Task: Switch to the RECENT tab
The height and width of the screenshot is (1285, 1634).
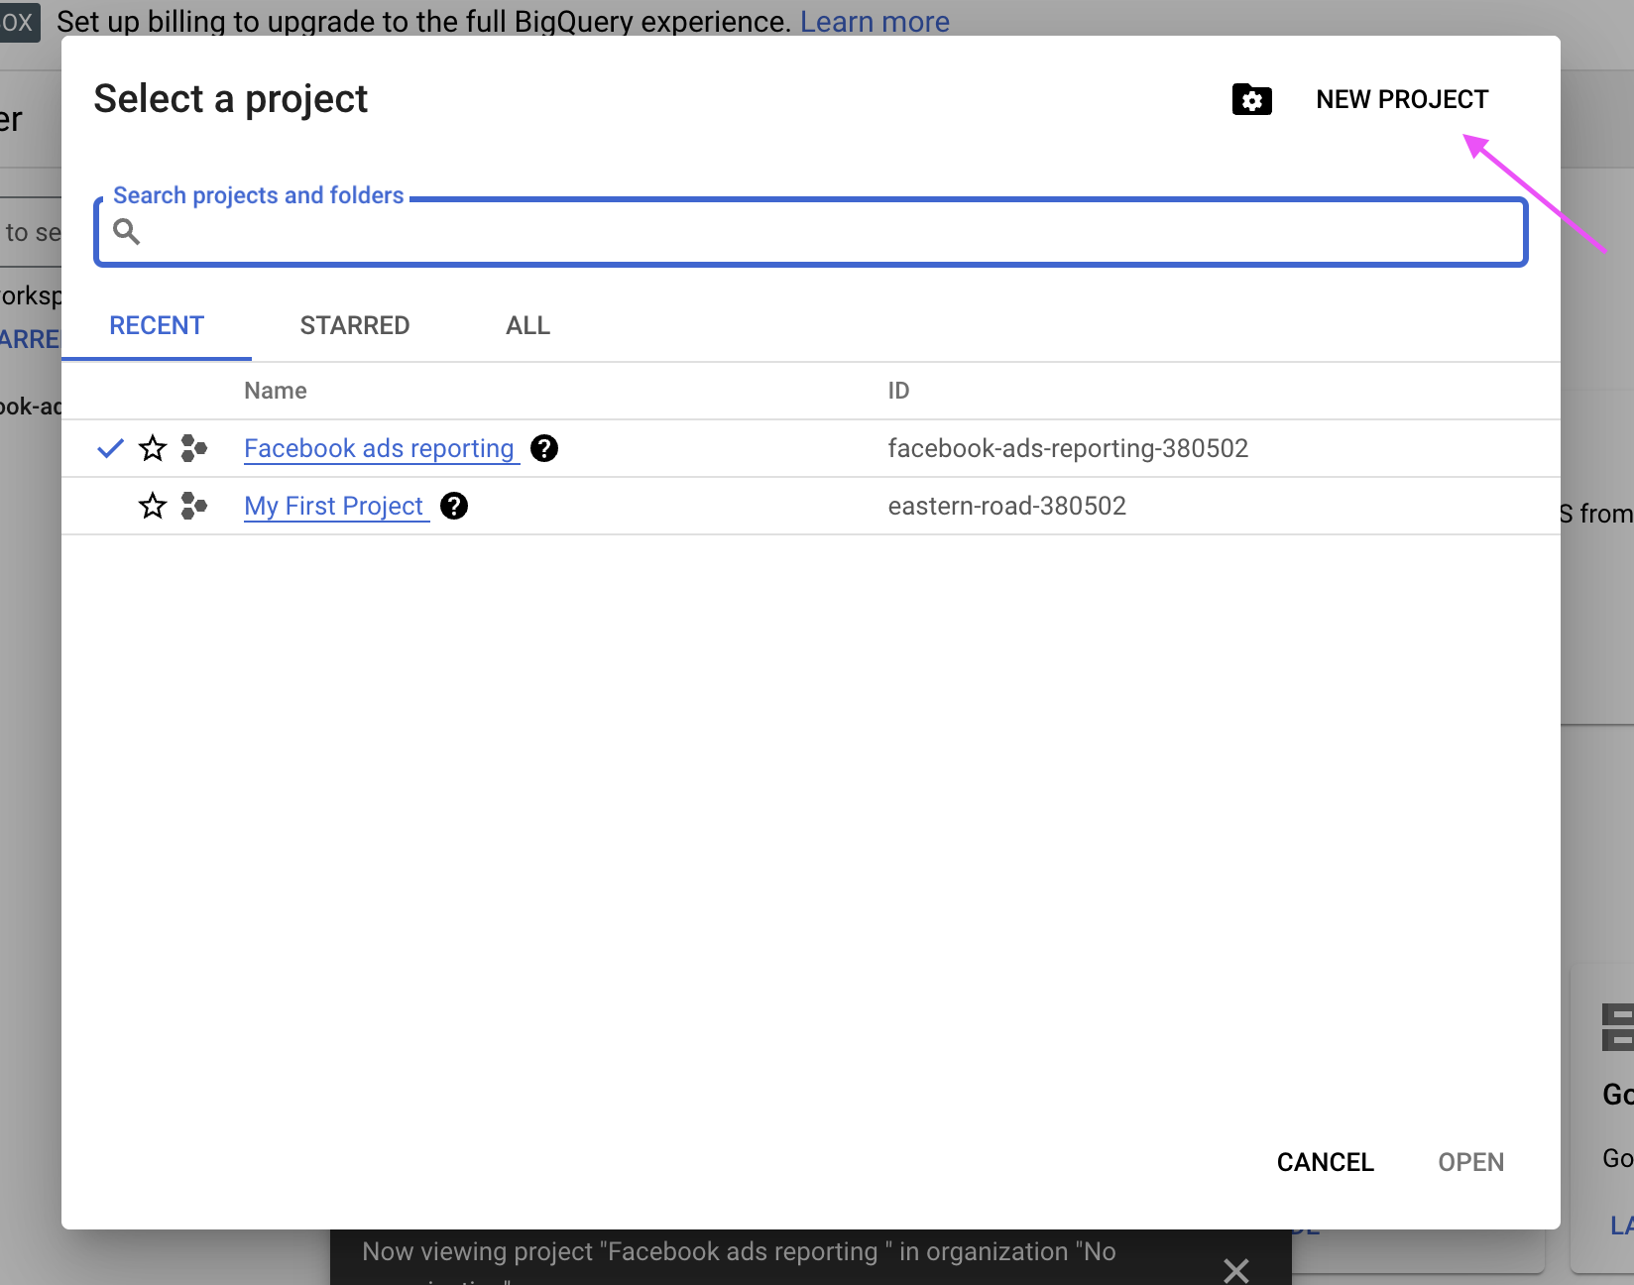Action: tap(157, 325)
